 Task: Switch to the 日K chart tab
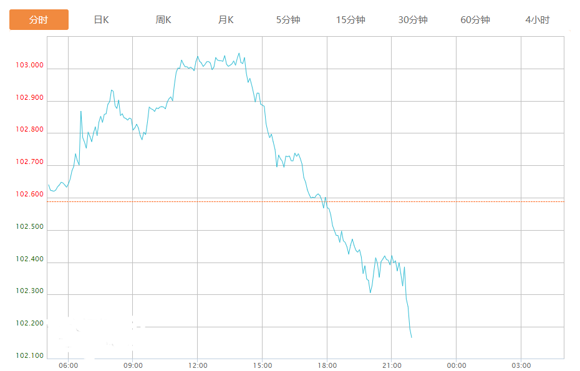click(x=101, y=20)
